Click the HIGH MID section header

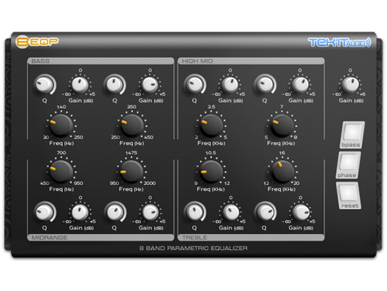[251, 61]
